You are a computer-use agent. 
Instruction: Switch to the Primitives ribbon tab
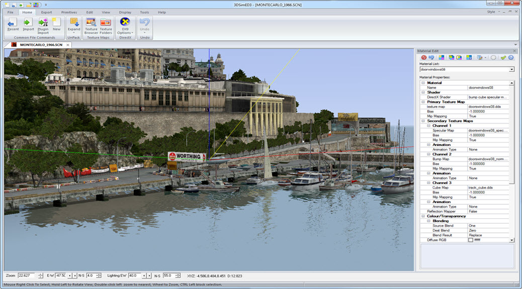[x=69, y=12]
